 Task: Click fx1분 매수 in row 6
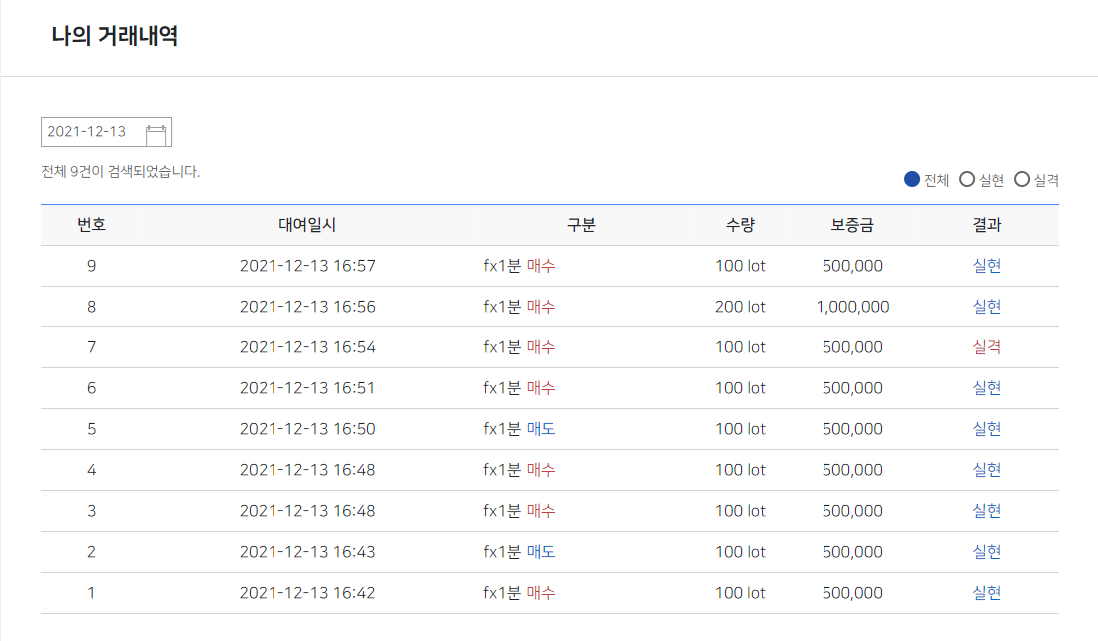point(519,388)
